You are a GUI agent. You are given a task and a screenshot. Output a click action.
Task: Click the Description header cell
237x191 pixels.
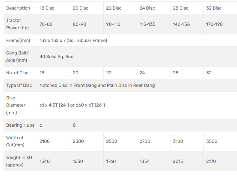tap(18, 8)
